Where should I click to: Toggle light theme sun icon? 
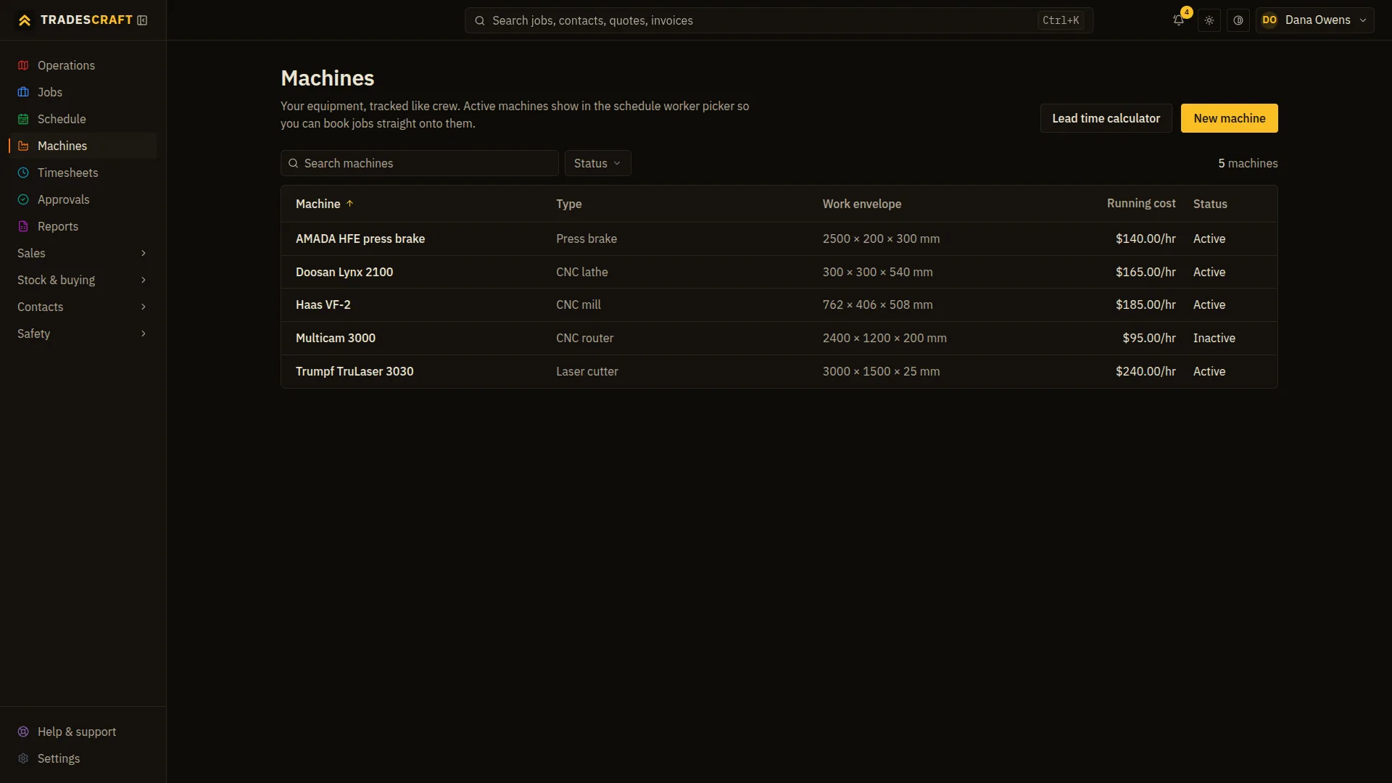1209,20
